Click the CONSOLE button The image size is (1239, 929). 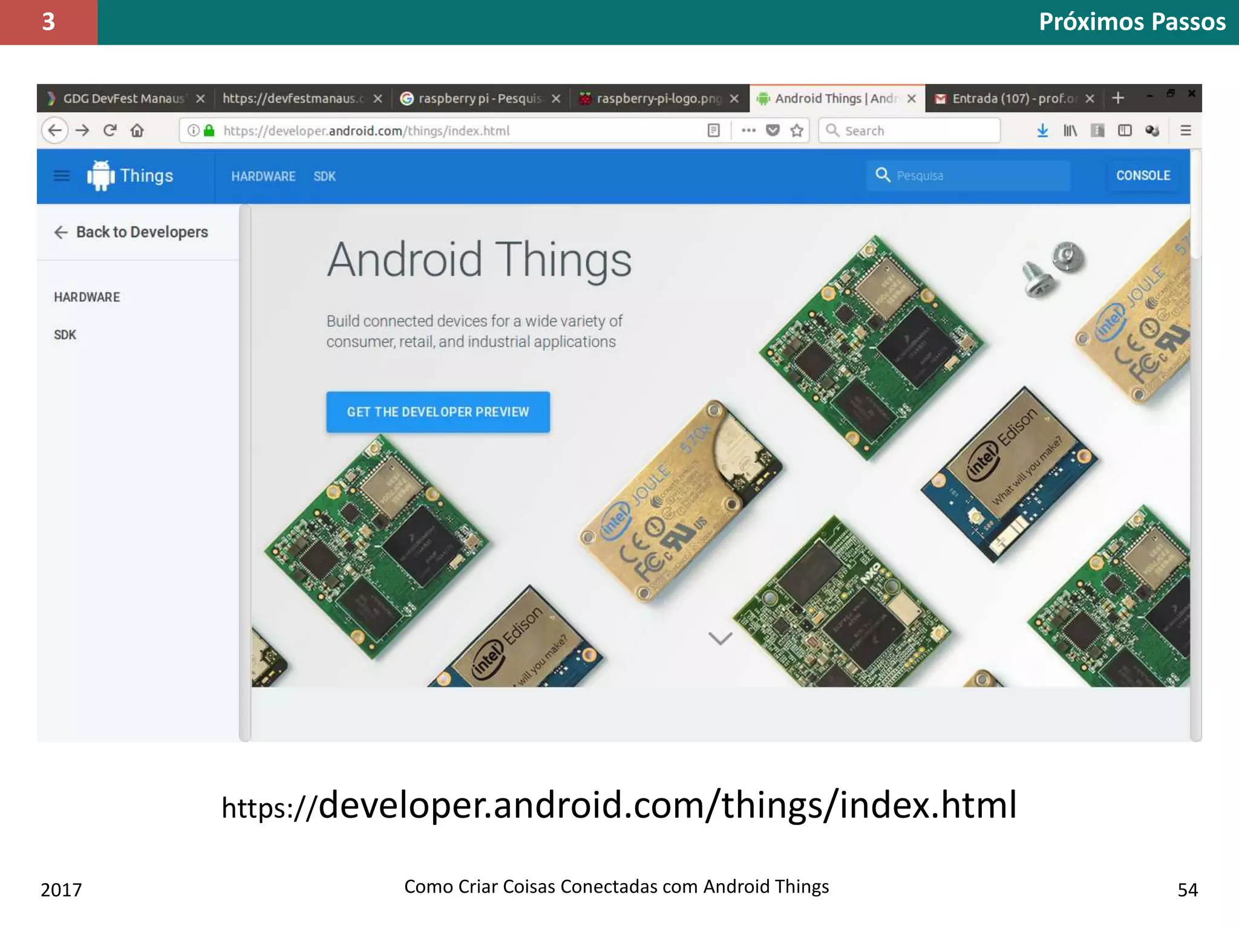click(x=1143, y=175)
